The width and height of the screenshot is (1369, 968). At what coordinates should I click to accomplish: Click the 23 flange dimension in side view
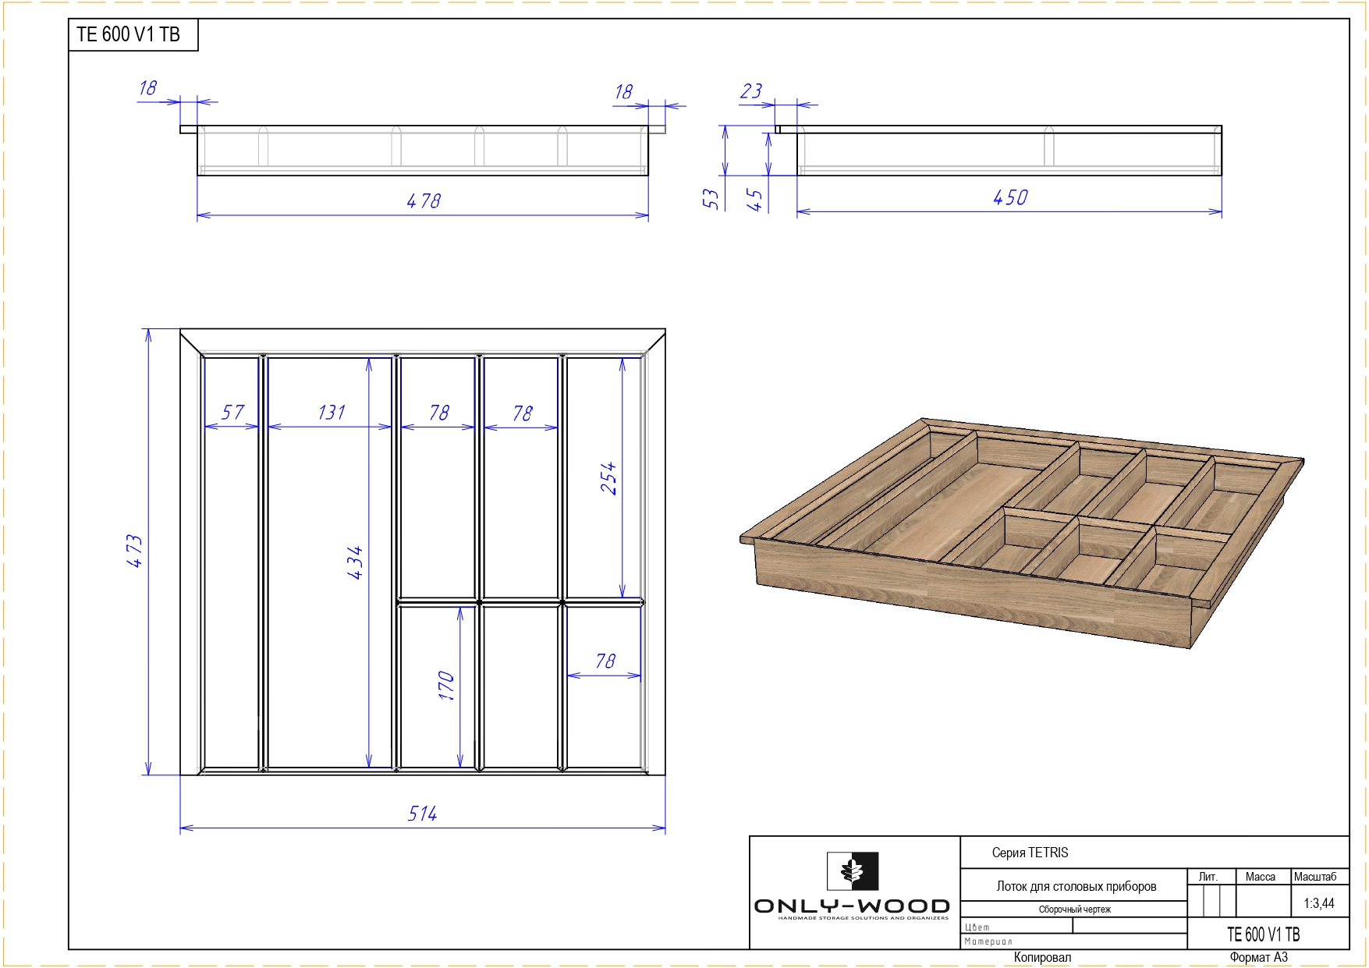click(751, 91)
